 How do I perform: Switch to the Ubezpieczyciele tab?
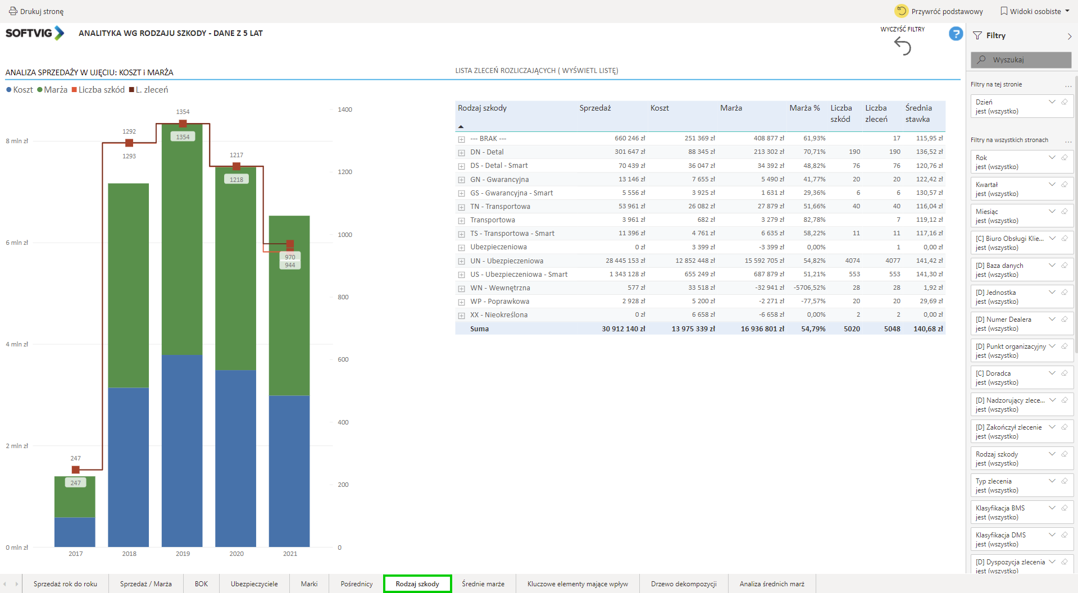254,584
